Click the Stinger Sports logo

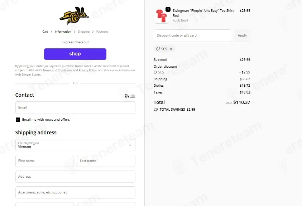coord(74,16)
